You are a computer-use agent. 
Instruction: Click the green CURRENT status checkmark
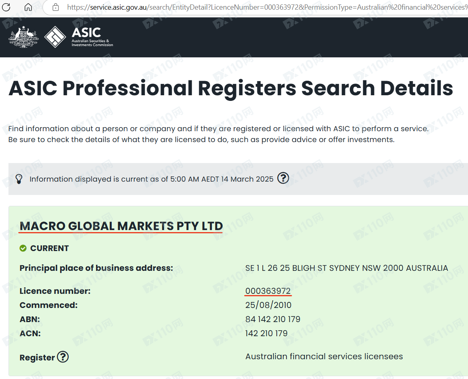pos(23,248)
